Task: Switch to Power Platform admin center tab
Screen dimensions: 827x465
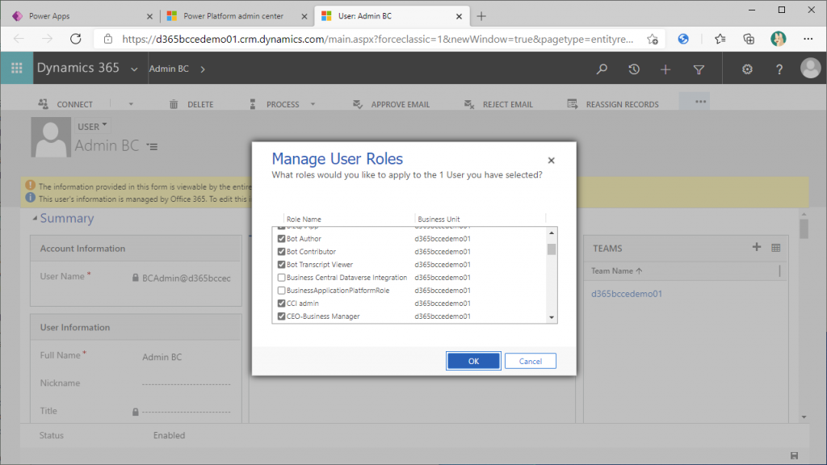Action: pyautogui.click(x=237, y=16)
